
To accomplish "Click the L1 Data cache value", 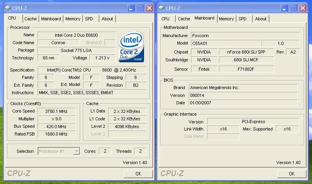I will 127,111.
